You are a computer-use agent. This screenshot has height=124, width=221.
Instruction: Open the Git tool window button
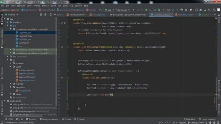click(x=20, y=119)
